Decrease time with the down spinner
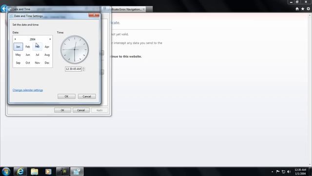The height and width of the screenshot is (176, 312). (83, 70)
